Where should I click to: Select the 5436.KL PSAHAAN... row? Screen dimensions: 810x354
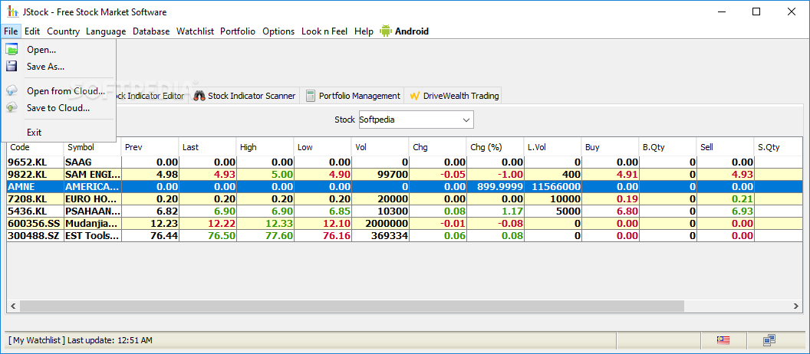tap(405, 211)
